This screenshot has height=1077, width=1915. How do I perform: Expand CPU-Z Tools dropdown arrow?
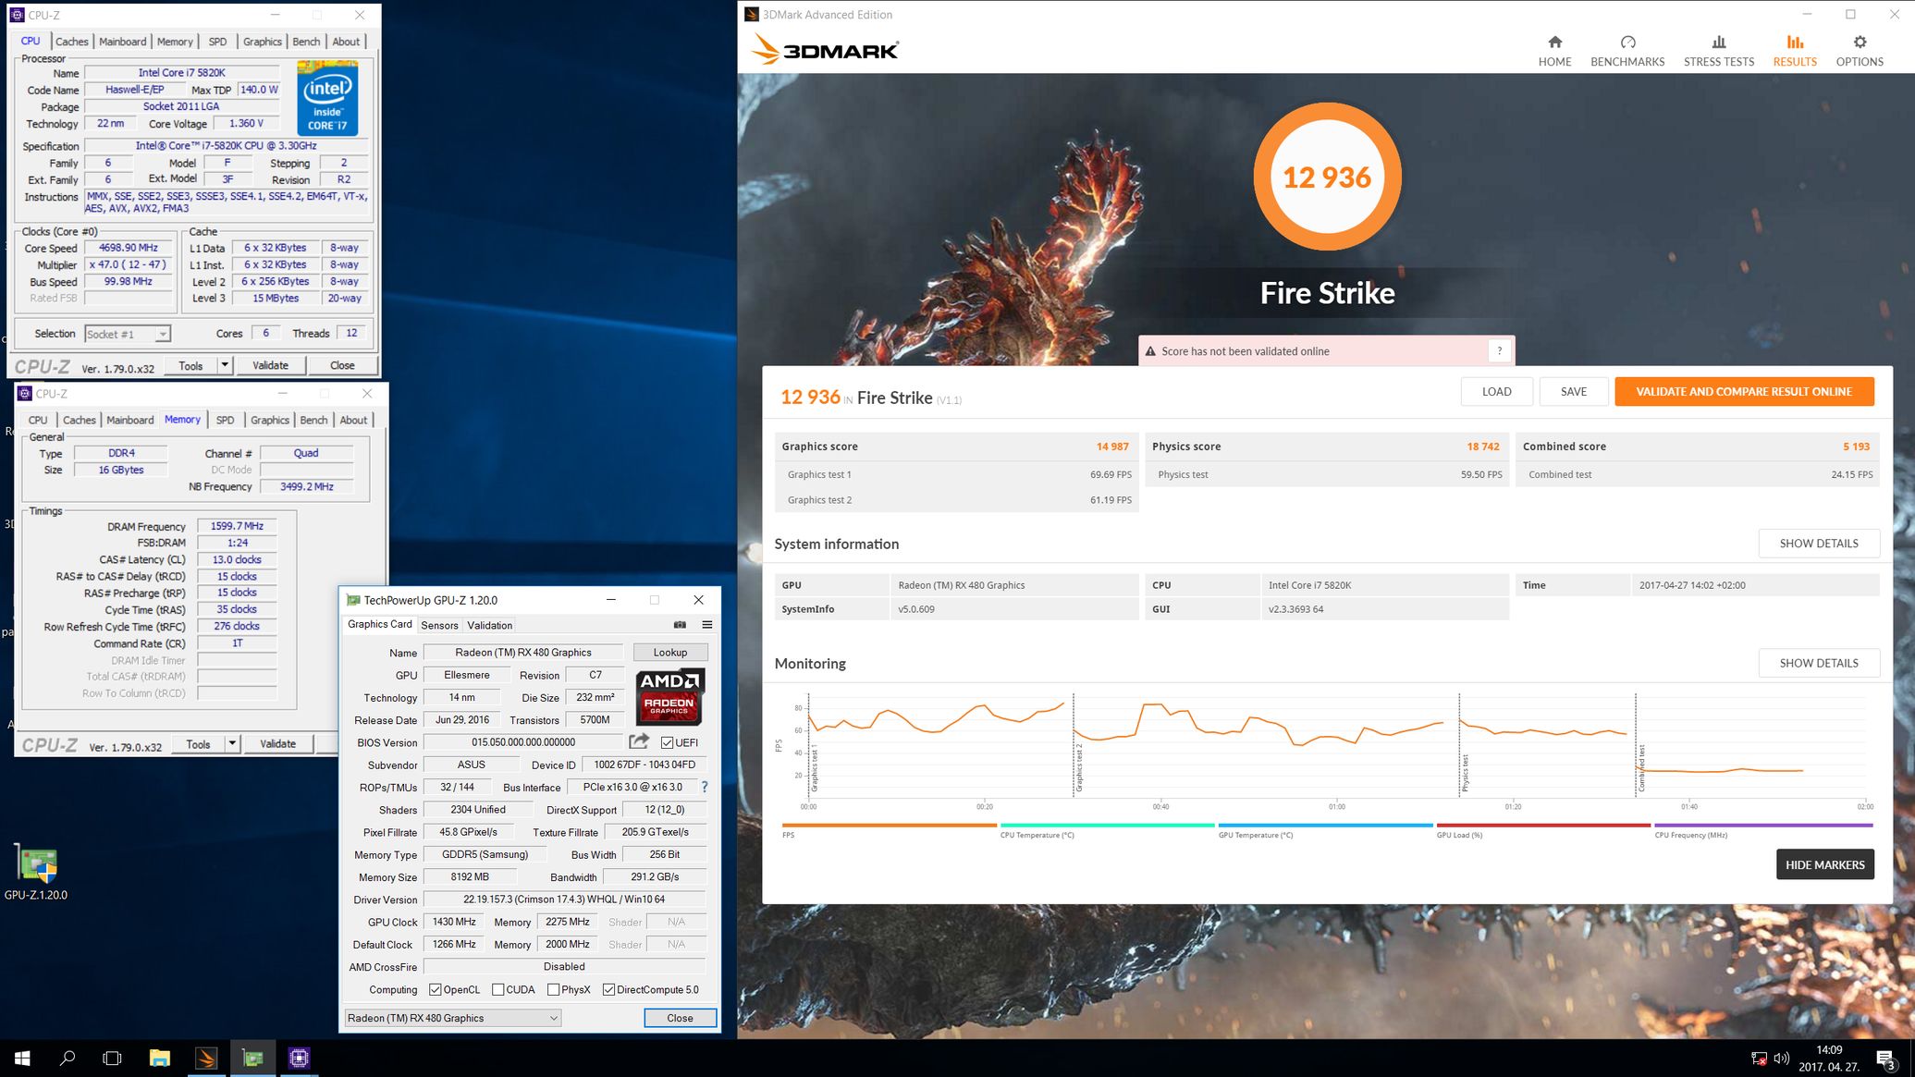pyautogui.click(x=224, y=365)
